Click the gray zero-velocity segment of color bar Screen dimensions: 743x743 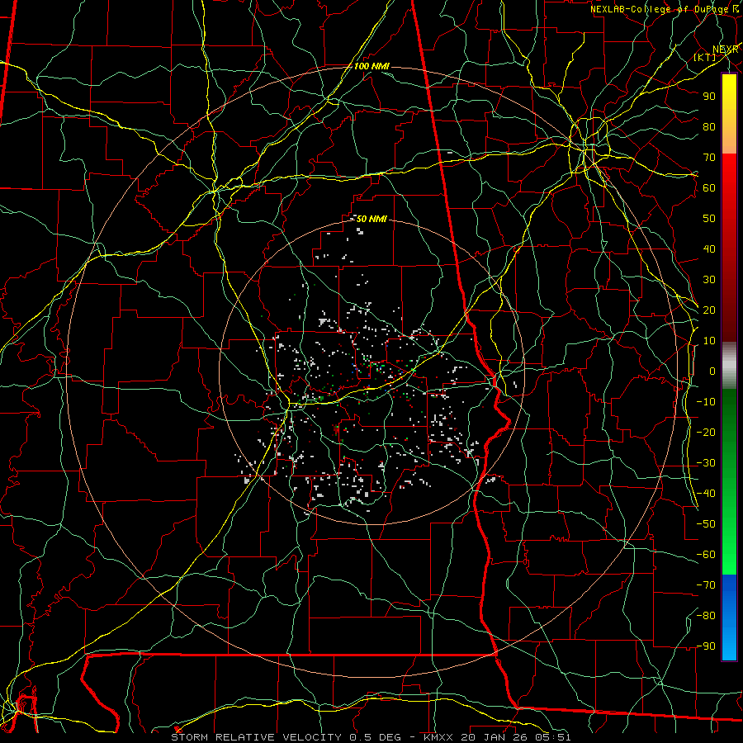[729, 366]
